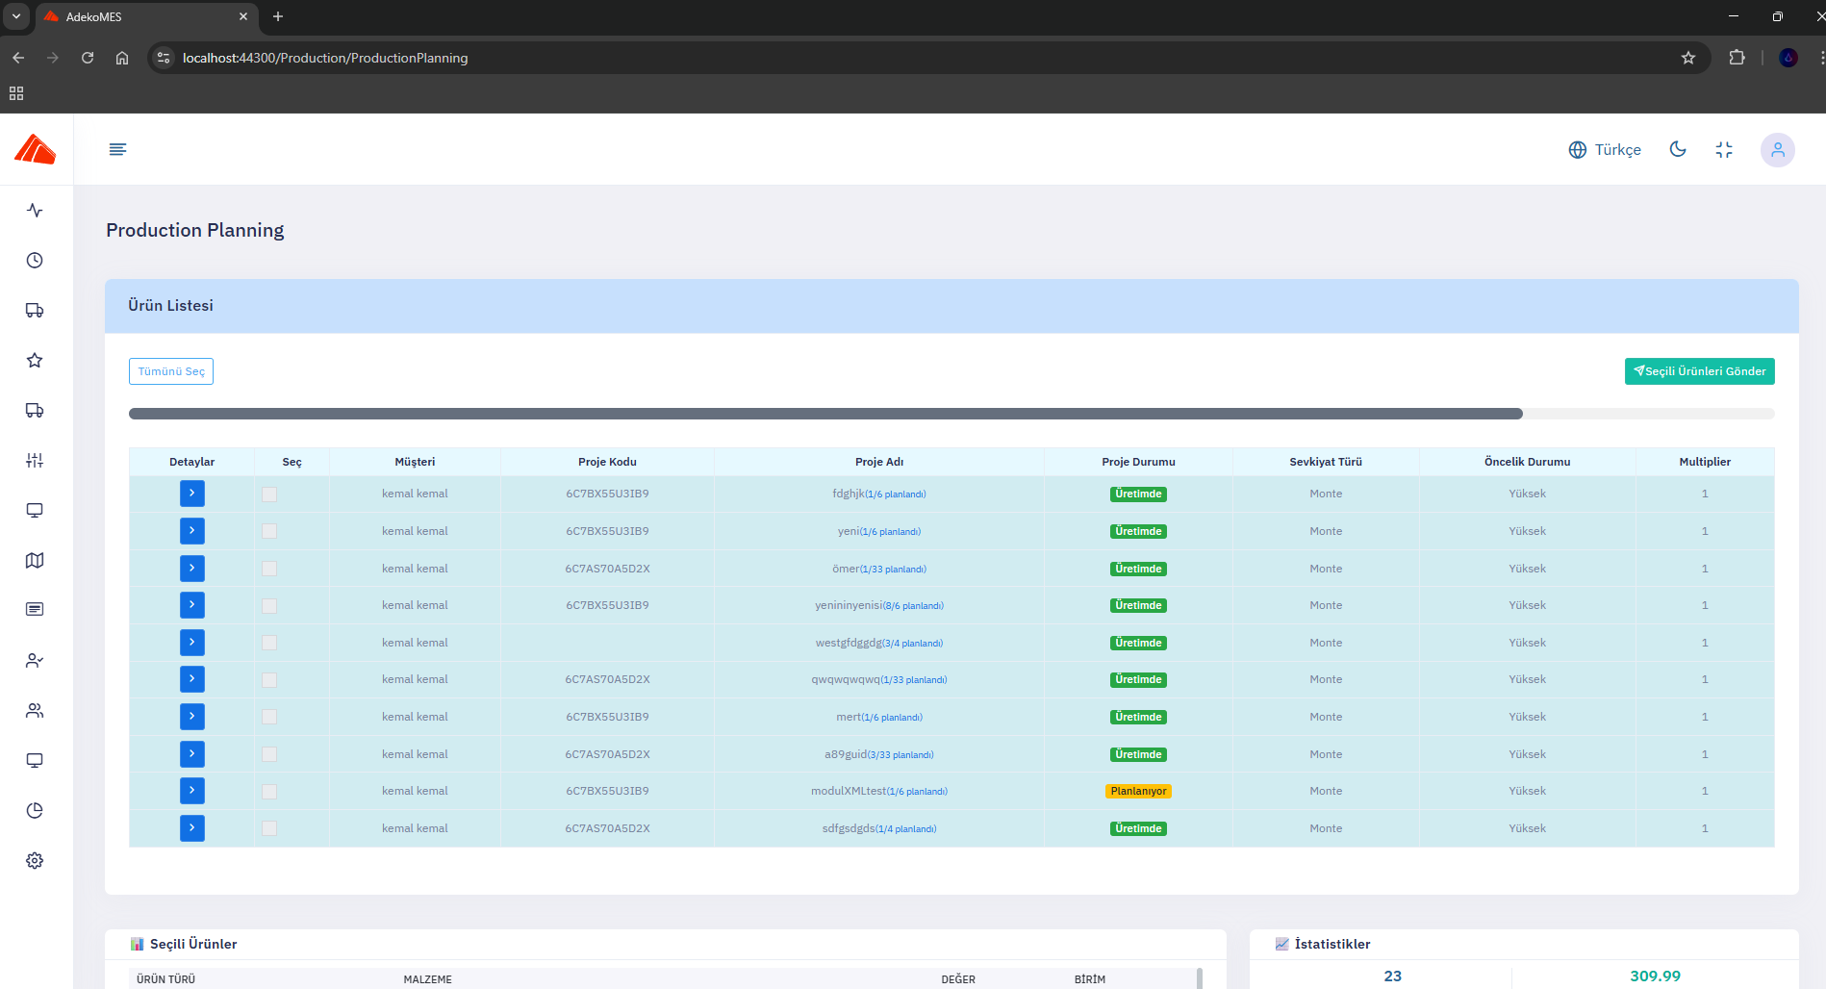1826x989 pixels.
Task: Open the clock icon in sidebar
Action: [x=35, y=260]
